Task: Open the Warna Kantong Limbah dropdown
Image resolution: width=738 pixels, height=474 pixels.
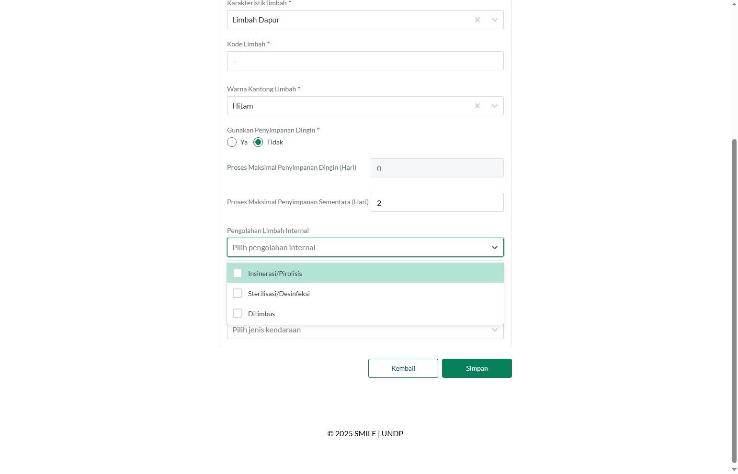Action: (494, 106)
